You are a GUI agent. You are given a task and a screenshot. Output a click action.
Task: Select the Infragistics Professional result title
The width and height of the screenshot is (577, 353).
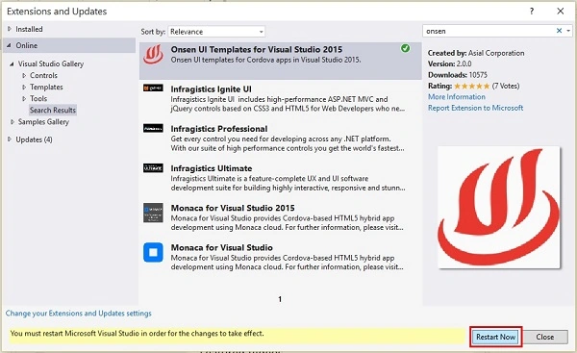point(219,129)
